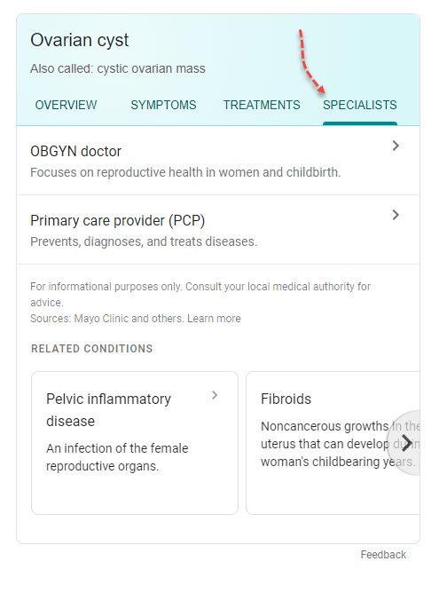Click the Ovarian cyst heading
This screenshot has width=447, height=593.
click(x=79, y=40)
